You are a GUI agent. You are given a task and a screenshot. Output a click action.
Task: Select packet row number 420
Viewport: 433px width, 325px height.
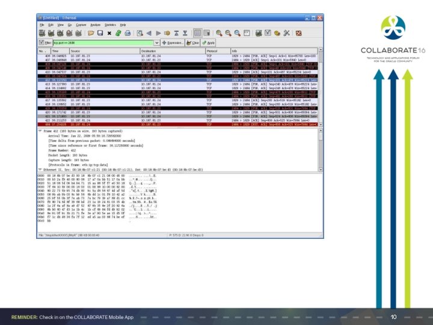pos(177,113)
